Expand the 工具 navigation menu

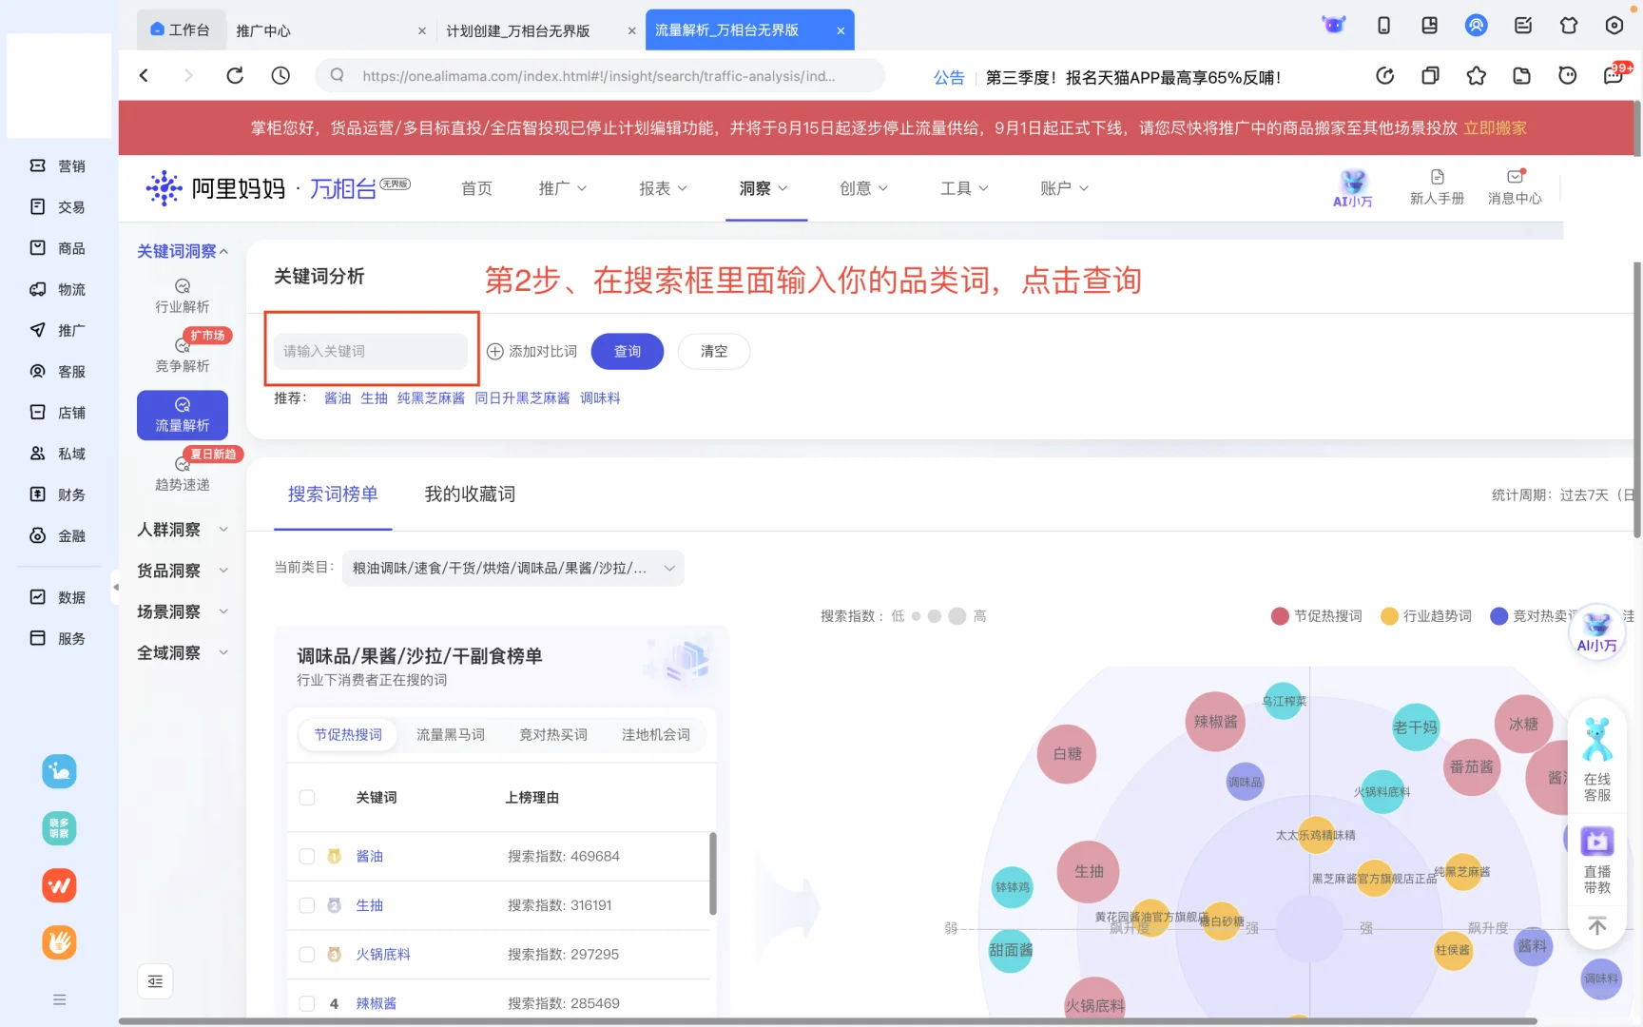(x=963, y=188)
